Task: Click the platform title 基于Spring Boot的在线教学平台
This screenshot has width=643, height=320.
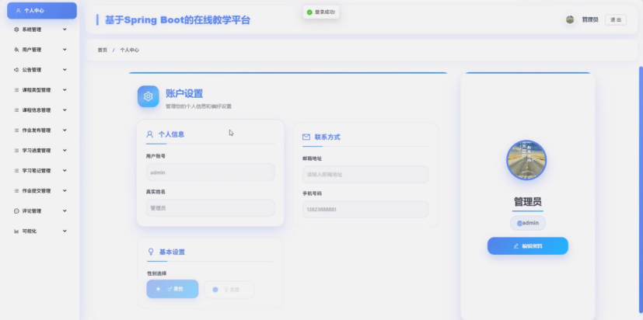Action: (177, 19)
